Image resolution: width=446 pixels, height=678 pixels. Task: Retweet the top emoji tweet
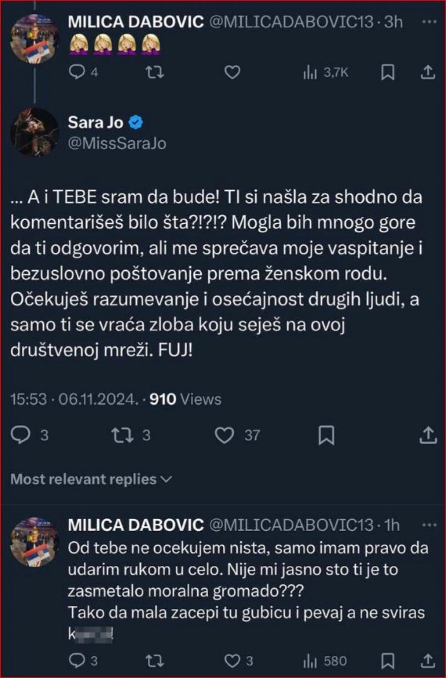[155, 73]
